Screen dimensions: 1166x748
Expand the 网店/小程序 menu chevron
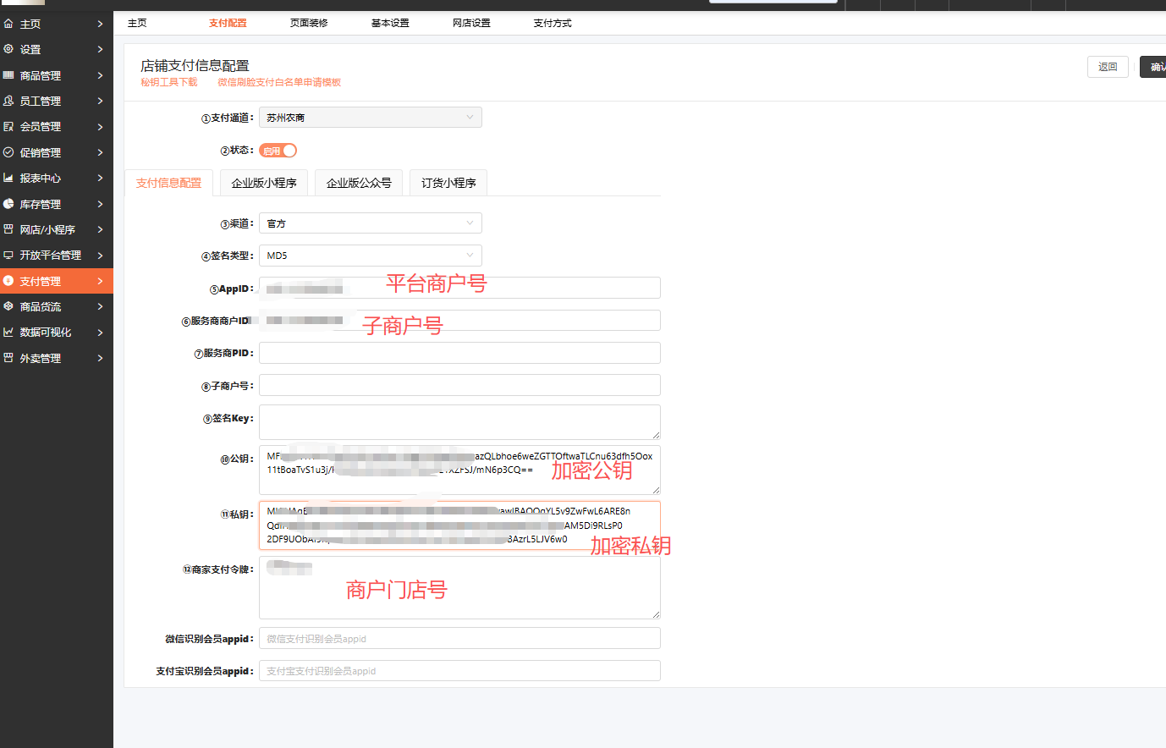pos(100,229)
